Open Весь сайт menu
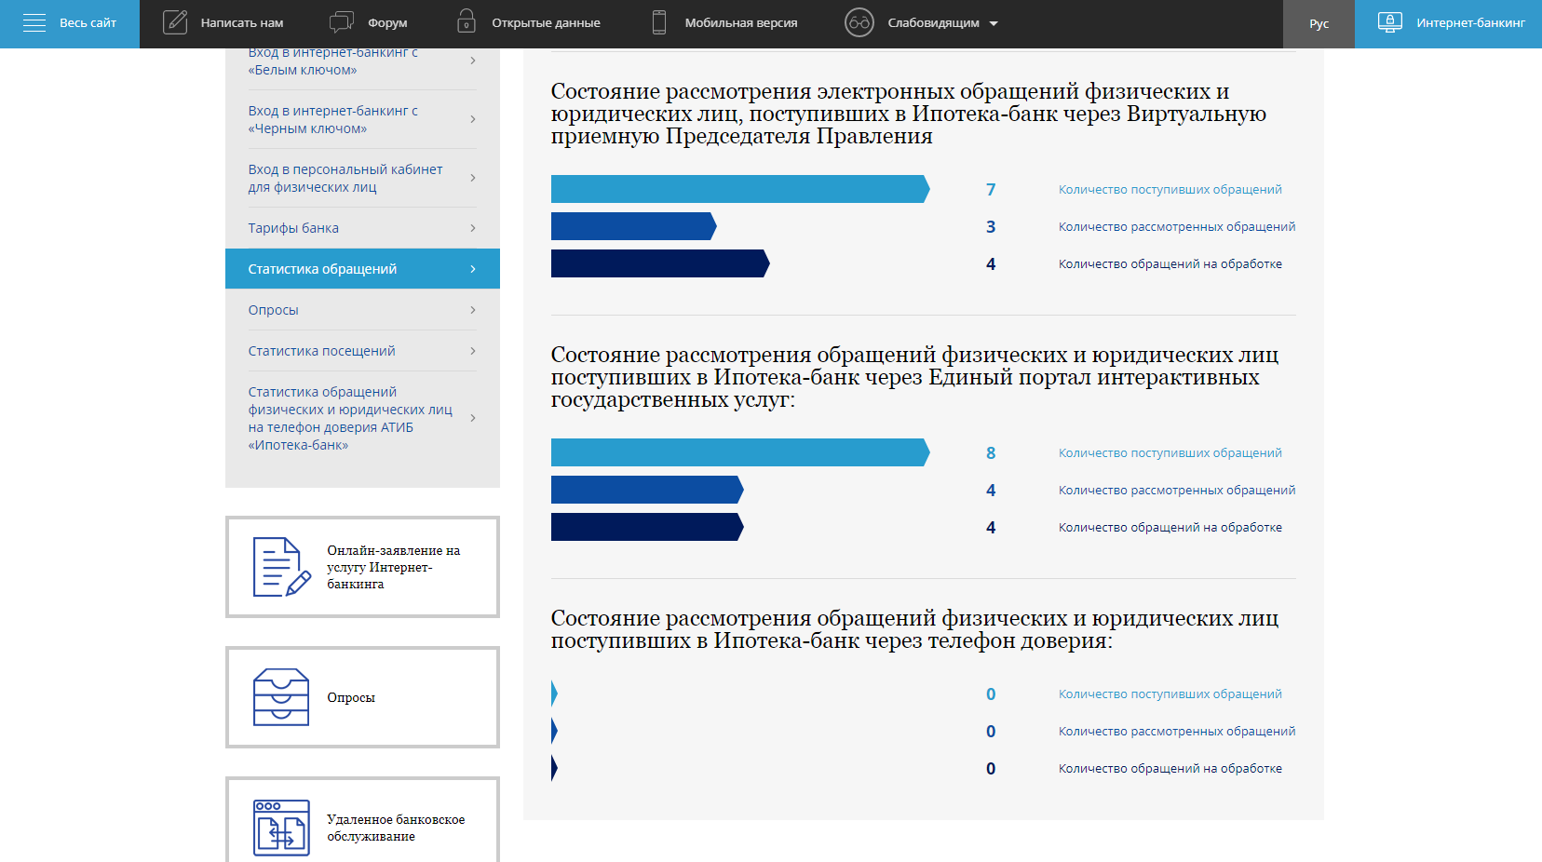The image size is (1542, 862). [70, 23]
